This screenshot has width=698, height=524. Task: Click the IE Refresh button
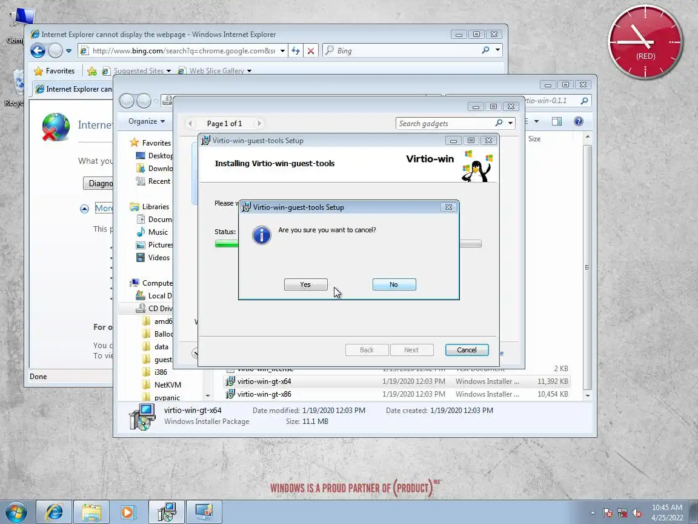296,51
